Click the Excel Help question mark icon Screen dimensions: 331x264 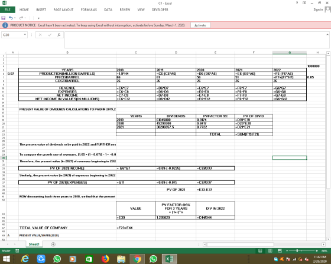pyautogui.click(x=297, y=3)
